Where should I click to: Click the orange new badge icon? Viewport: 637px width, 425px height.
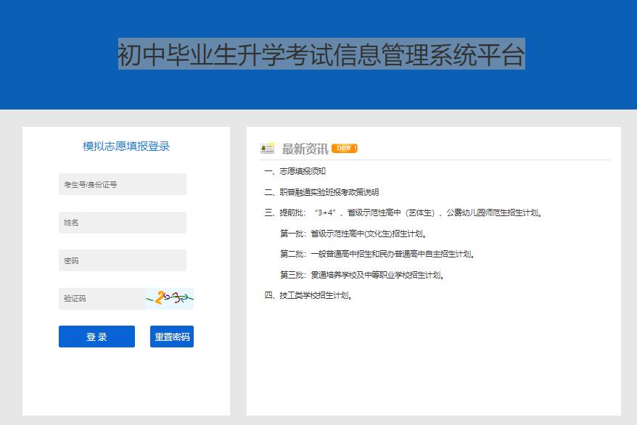[345, 148]
